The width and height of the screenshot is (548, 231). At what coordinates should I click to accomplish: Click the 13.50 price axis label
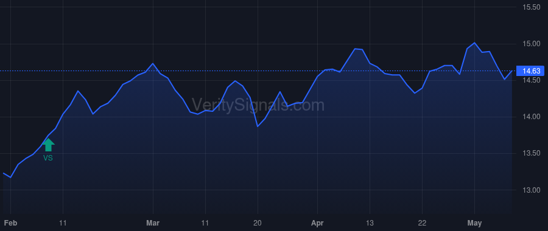coord(531,153)
